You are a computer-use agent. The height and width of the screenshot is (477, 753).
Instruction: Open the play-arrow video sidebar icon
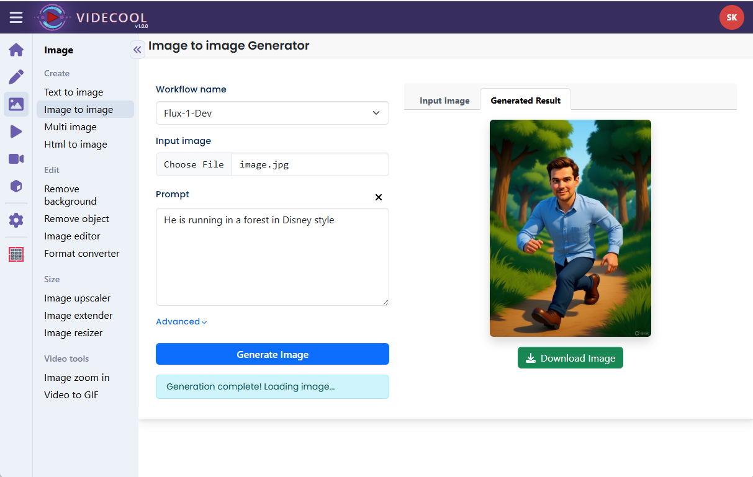[16, 132]
